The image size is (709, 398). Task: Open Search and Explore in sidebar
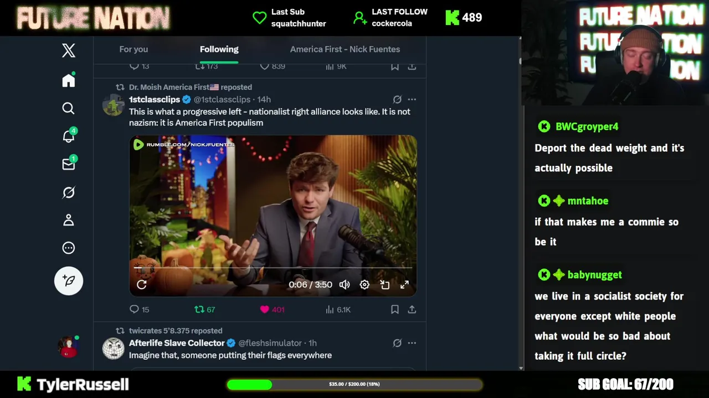pyautogui.click(x=69, y=108)
